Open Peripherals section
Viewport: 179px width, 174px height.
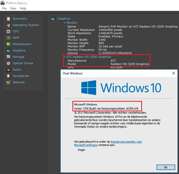[x=21, y=76]
